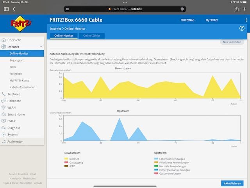Click the Smart Home icon
This screenshot has height=188, width=250.
(x=4, y=114)
